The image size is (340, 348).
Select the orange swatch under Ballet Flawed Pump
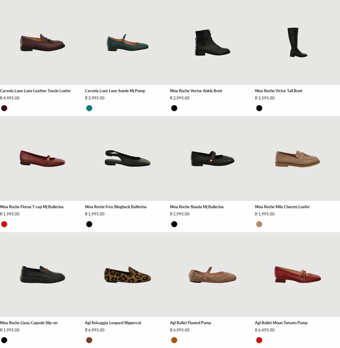(x=174, y=340)
